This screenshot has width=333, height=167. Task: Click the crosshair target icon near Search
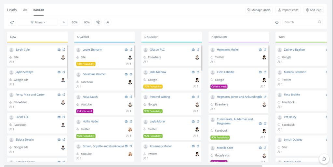[x=277, y=22]
